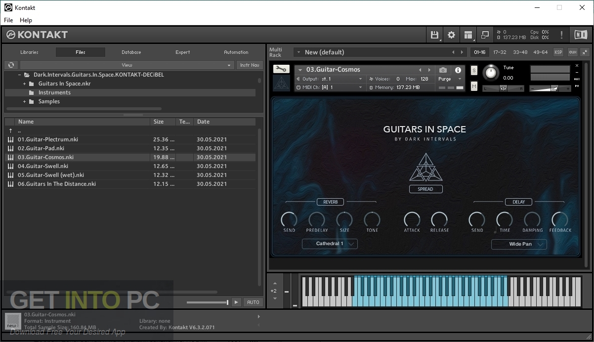Click the reverb SEND knob
Viewport: 594px width, 342px height.
tap(289, 219)
